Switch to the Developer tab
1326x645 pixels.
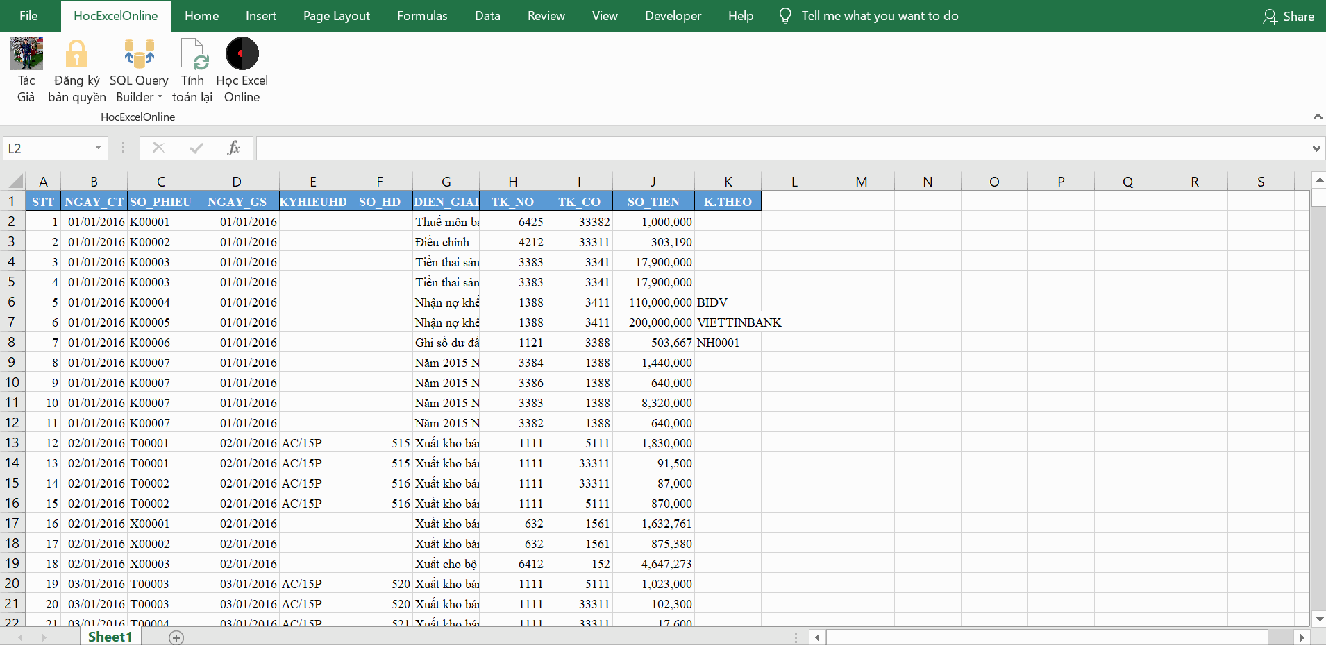(673, 16)
